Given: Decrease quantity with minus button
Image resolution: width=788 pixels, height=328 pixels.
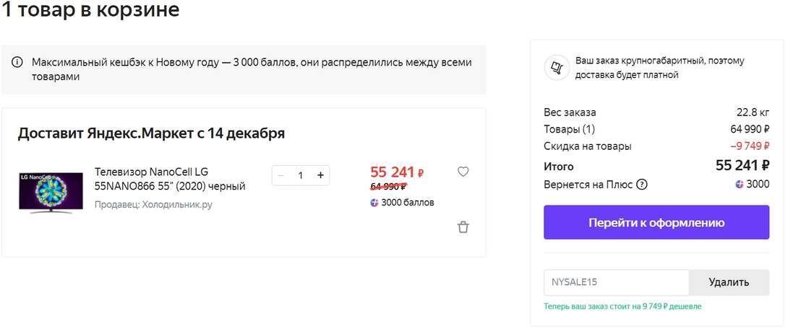Looking at the screenshot, I should point(281,175).
